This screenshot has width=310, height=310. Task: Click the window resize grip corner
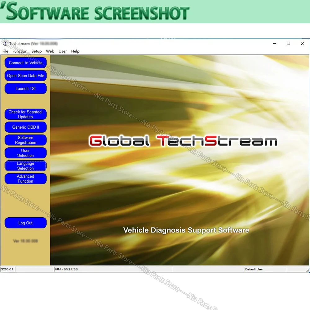point(308,270)
